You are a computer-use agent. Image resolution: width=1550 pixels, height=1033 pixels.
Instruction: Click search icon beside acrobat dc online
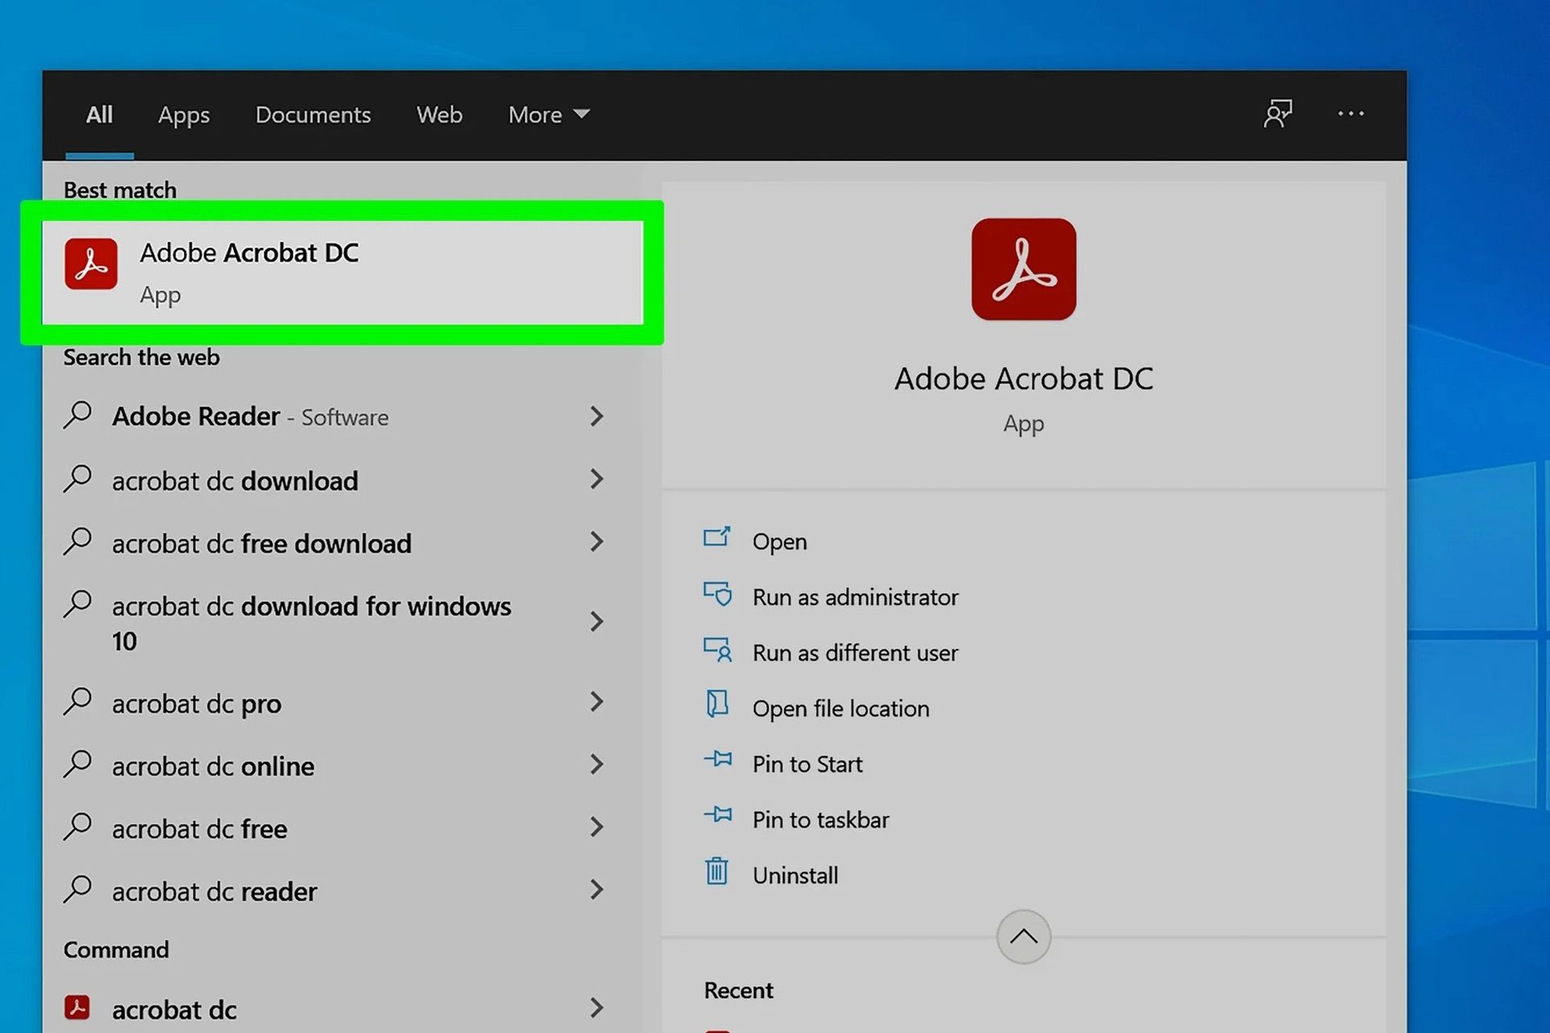tap(77, 764)
